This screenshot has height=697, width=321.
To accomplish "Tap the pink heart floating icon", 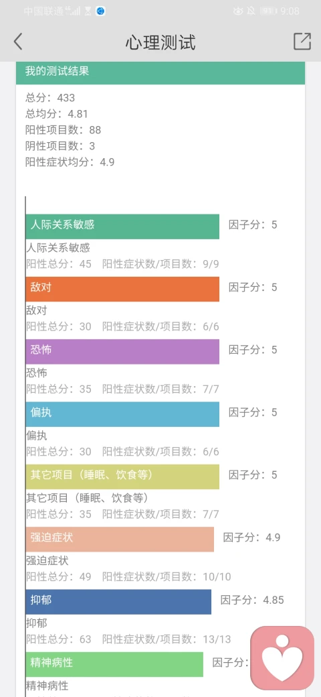I will (x=282, y=658).
